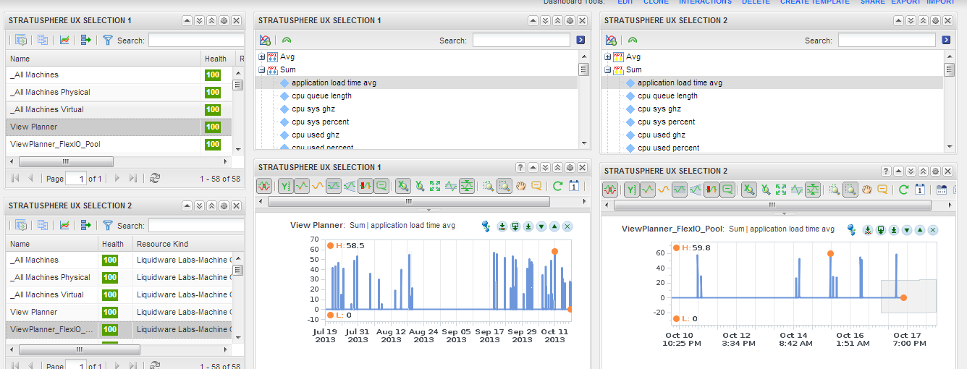Collapse the Sum node in right metric tree
The height and width of the screenshot is (369, 967).
[x=608, y=69]
